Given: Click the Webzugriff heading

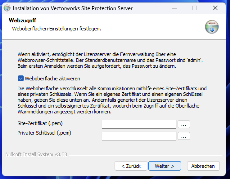Looking at the screenshot, I should [23, 20].
